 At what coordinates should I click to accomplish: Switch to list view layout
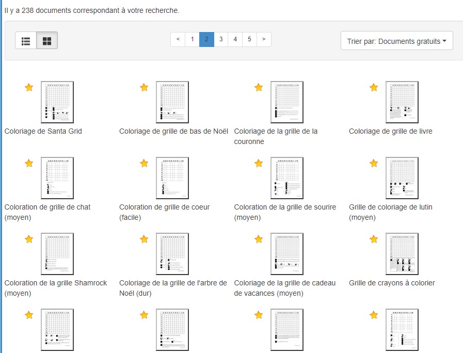tap(26, 41)
